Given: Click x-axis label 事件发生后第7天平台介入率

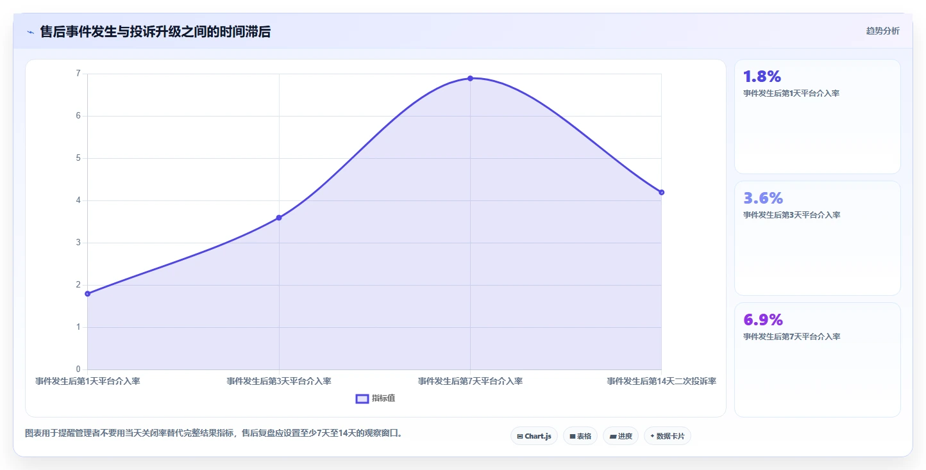Looking at the screenshot, I should 470,381.
